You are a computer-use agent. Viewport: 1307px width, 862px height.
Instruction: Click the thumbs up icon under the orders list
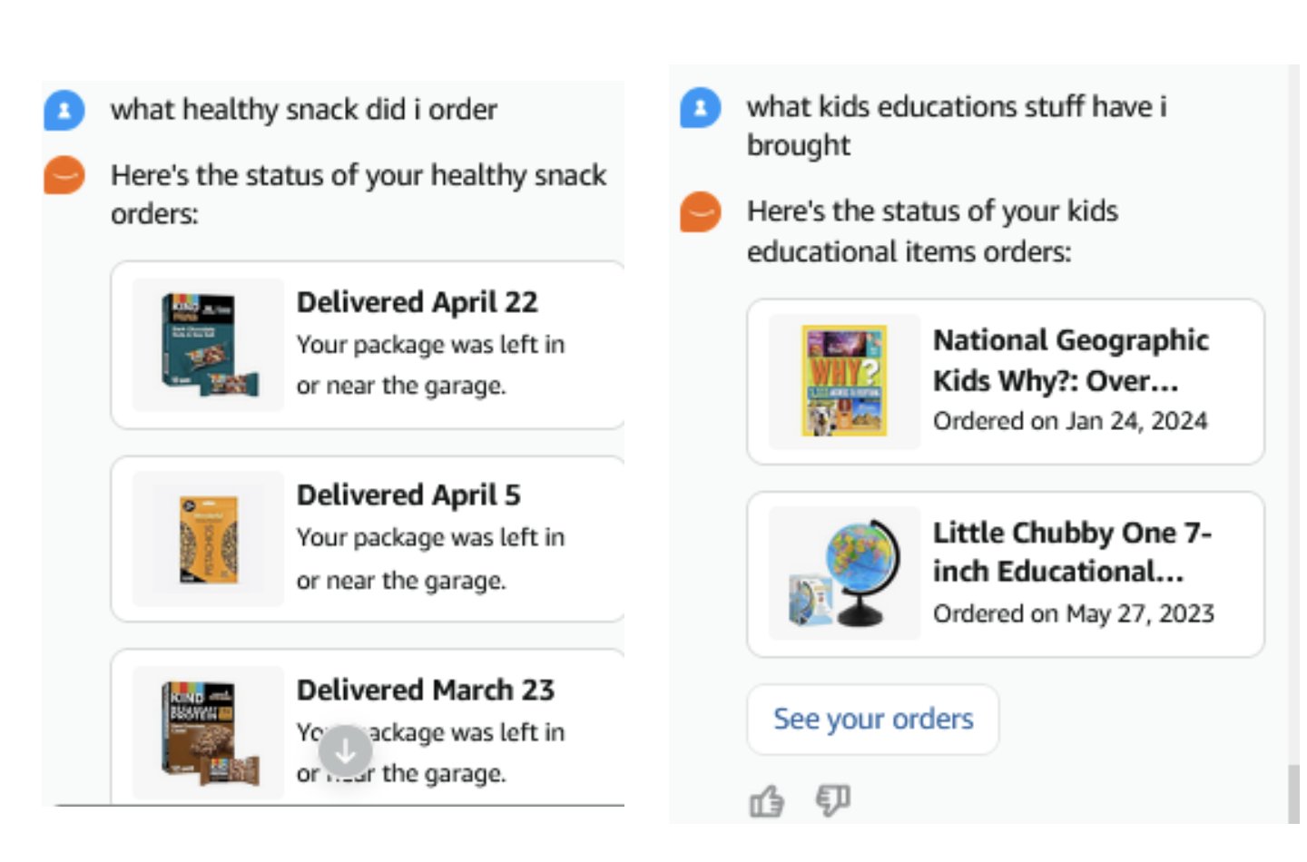tap(767, 799)
